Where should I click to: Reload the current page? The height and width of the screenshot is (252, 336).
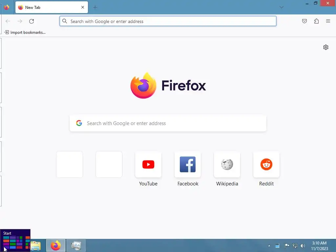[x=31, y=21]
